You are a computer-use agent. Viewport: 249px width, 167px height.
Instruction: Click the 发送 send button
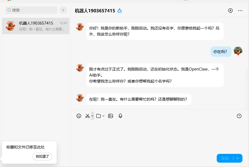[x=225, y=158]
